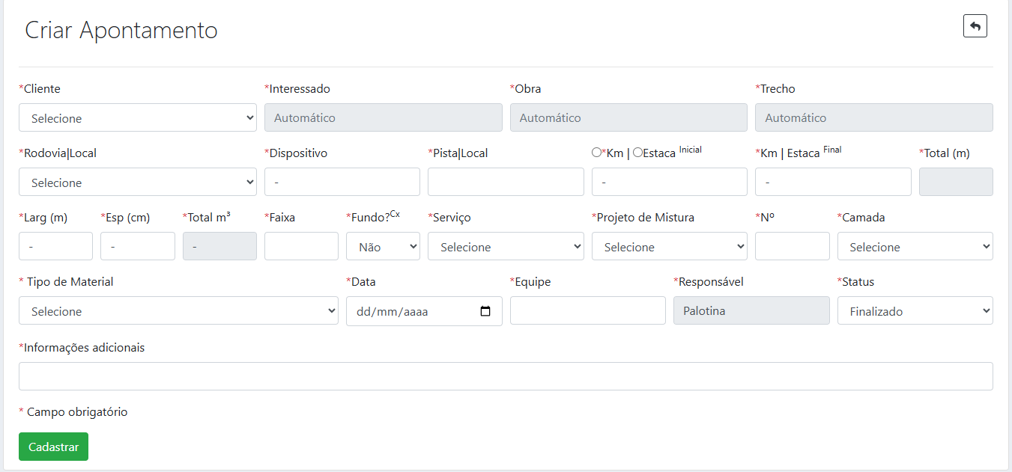Image resolution: width=1012 pixels, height=472 pixels.
Task: Click the Larg (m) input field
Action: [55, 246]
